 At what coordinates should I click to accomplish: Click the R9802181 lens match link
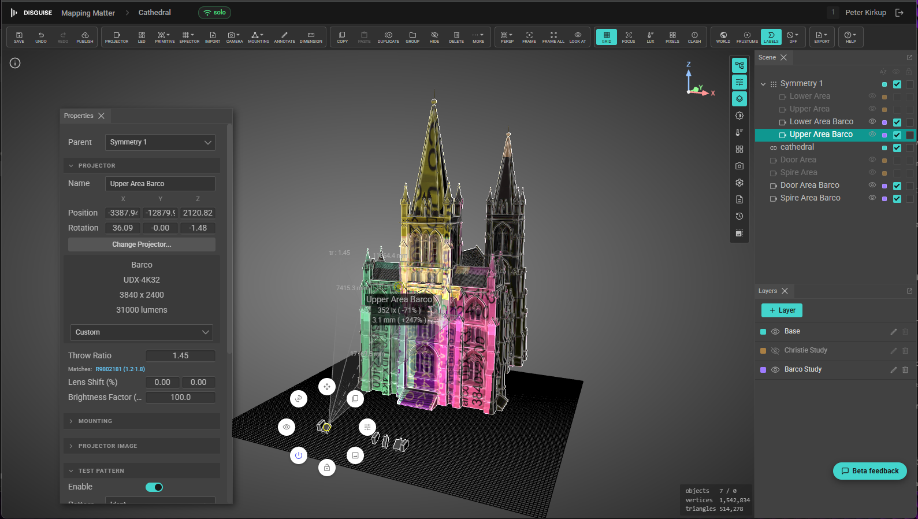click(x=120, y=369)
